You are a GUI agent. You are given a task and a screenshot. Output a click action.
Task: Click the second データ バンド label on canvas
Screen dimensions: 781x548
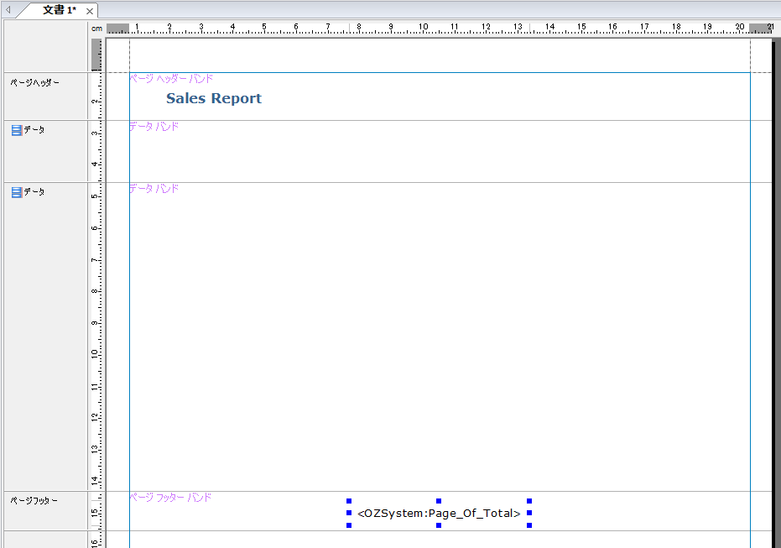point(154,189)
